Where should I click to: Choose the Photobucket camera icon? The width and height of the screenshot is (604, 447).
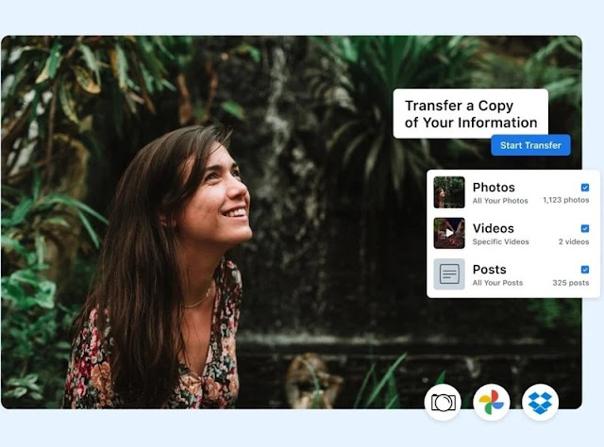point(443,403)
